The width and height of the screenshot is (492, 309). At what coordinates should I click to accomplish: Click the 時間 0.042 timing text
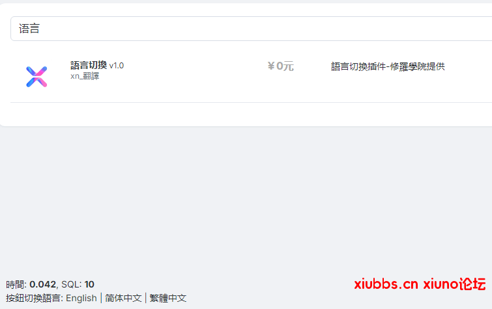point(31,284)
